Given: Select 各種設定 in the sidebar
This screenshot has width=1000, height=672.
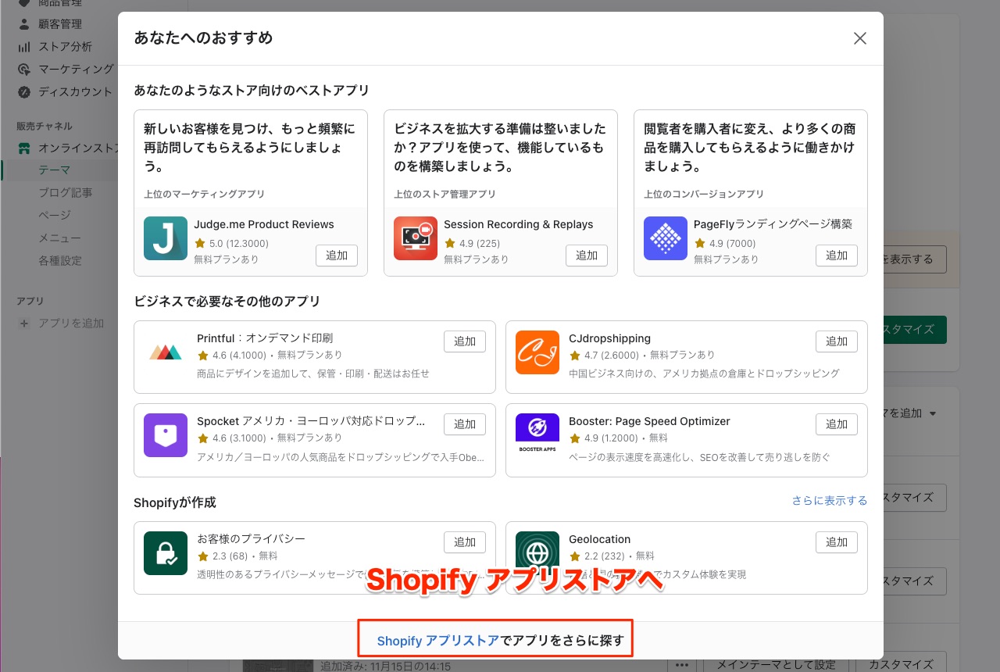Looking at the screenshot, I should pyautogui.click(x=60, y=261).
